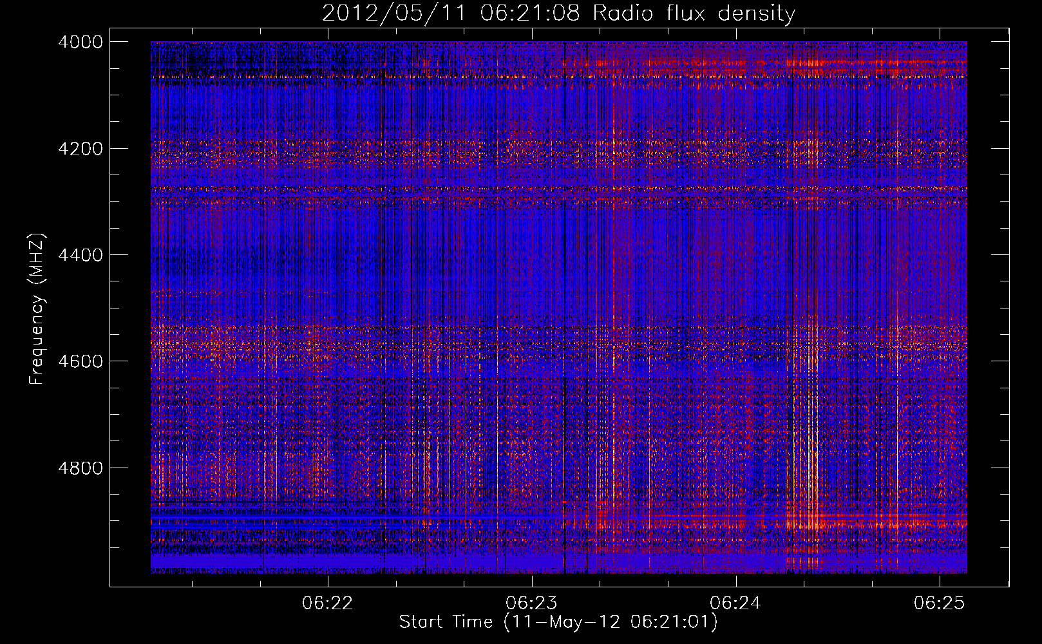The height and width of the screenshot is (644, 1042).
Task: Click the 'Start Time (11-May-12 06:21:01)' axis label
Action: [558, 622]
